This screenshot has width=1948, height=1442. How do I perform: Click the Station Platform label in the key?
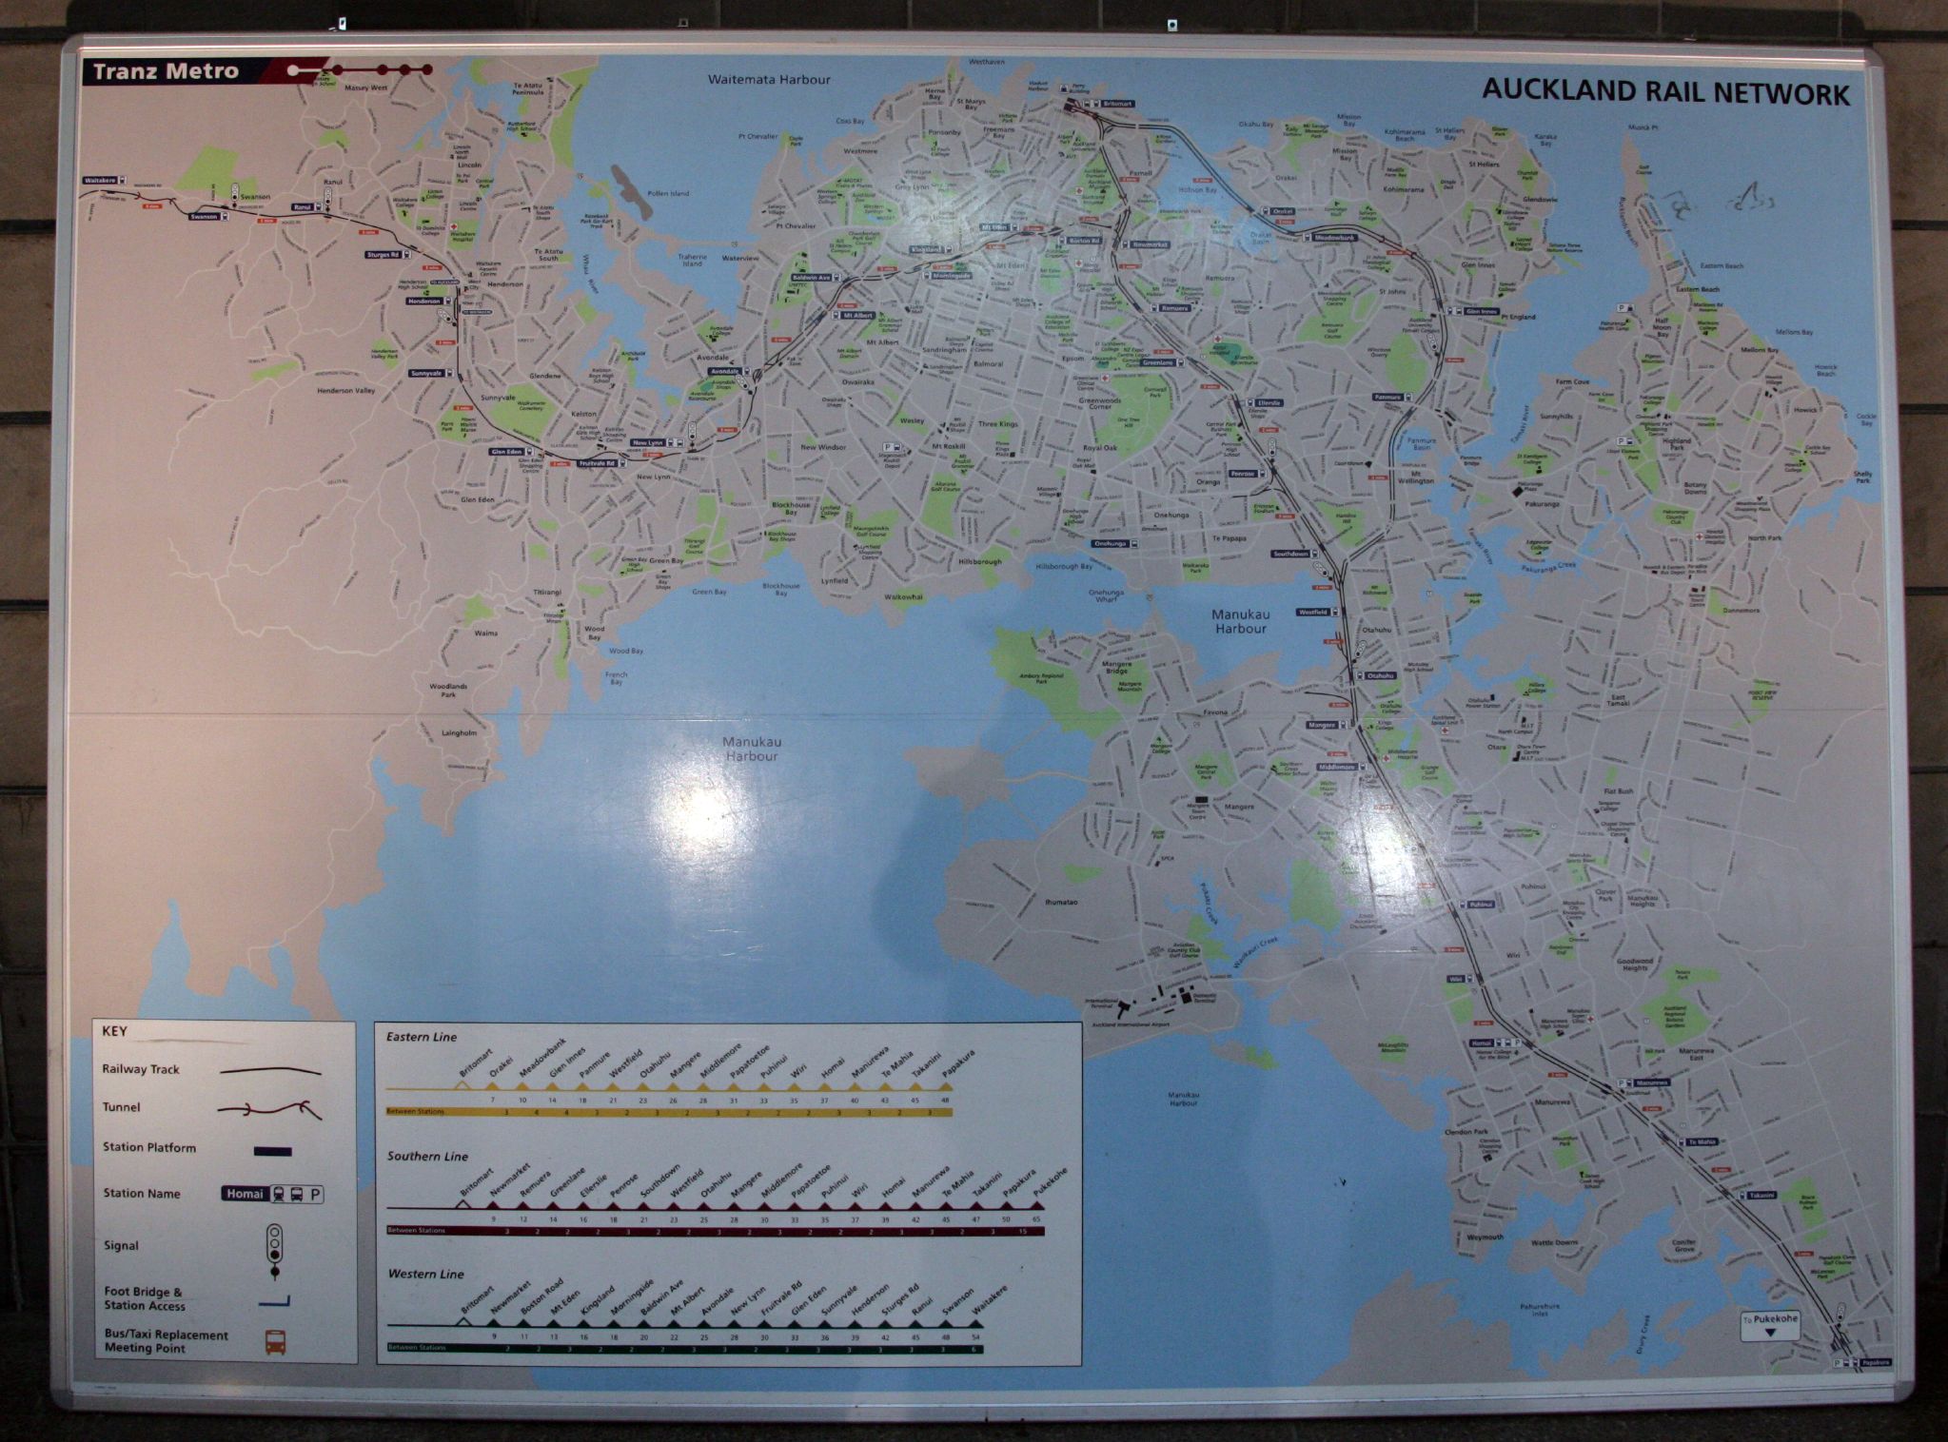tap(149, 1147)
